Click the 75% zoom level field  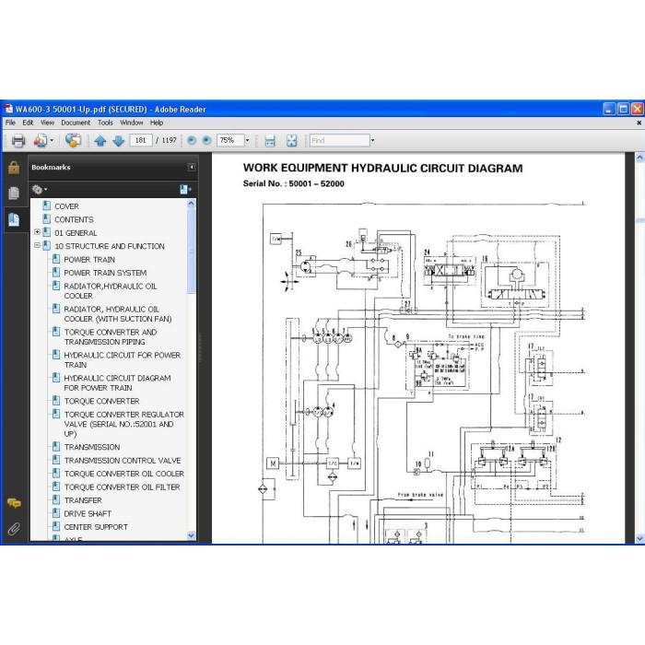(230, 140)
